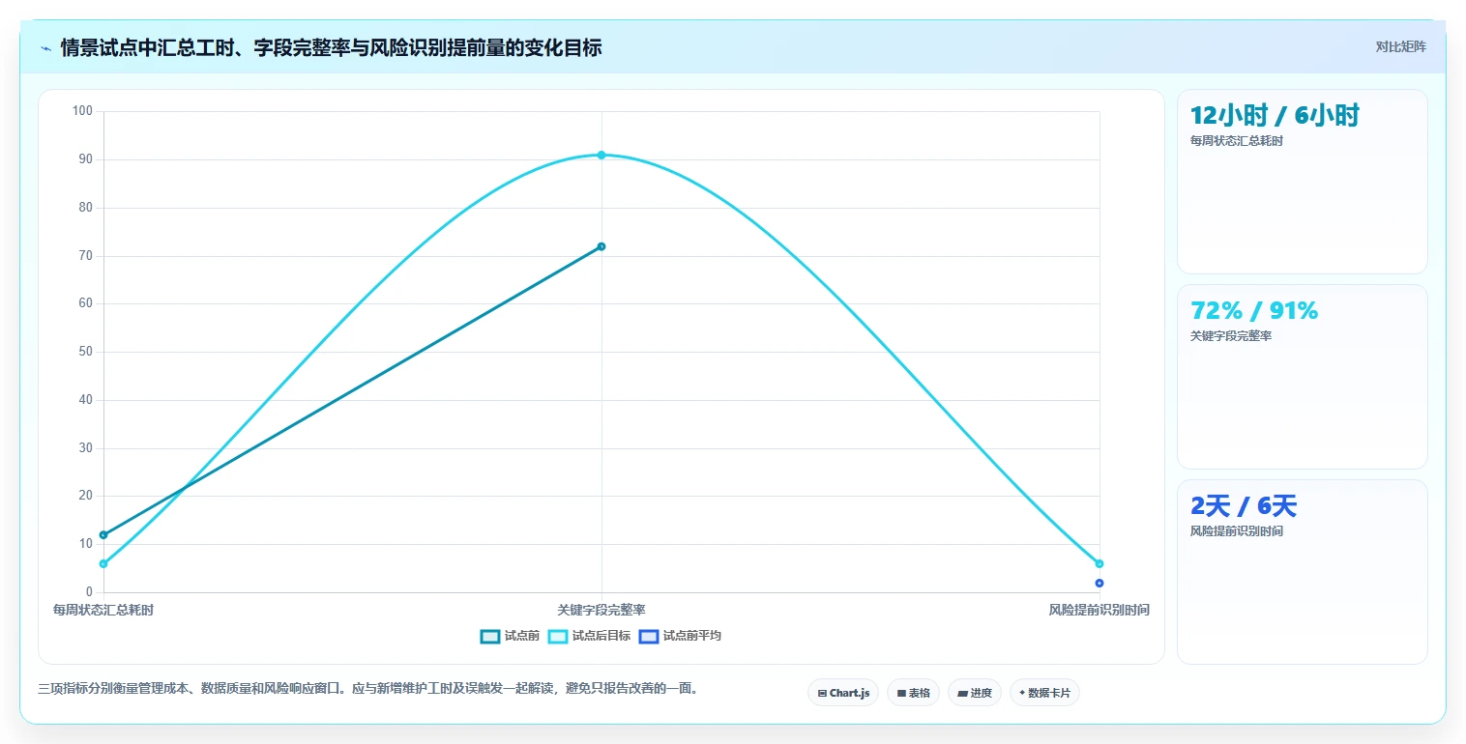Screen dimensions: 1466x744
Task: Click the 风险提前识别时间 x-axis label
Action: point(1099,610)
